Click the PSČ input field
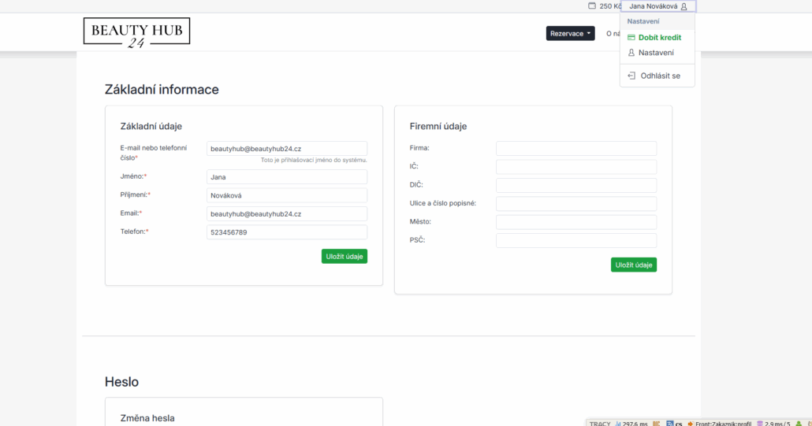The image size is (812, 426). click(575, 240)
